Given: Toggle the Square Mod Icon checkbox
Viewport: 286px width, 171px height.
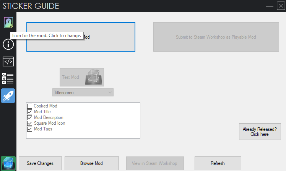Looking at the screenshot, I should tap(30, 123).
